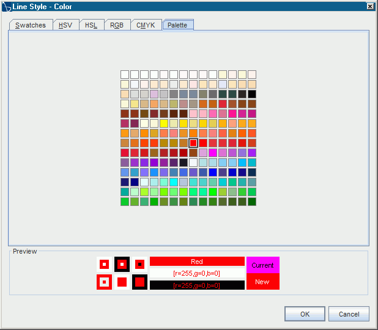This screenshot has width=378, height=330.
Task: Select the bright aqua swatch in twelfth row
Action: pyautogui.click(x=174, y=182)
